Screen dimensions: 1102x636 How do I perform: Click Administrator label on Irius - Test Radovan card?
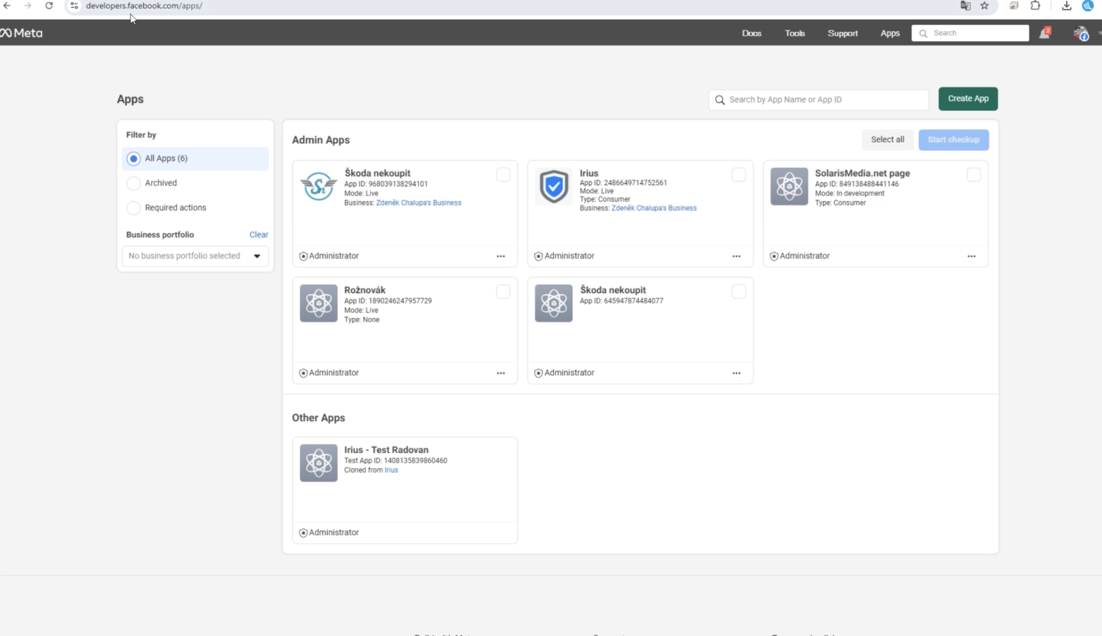[334, 532]
